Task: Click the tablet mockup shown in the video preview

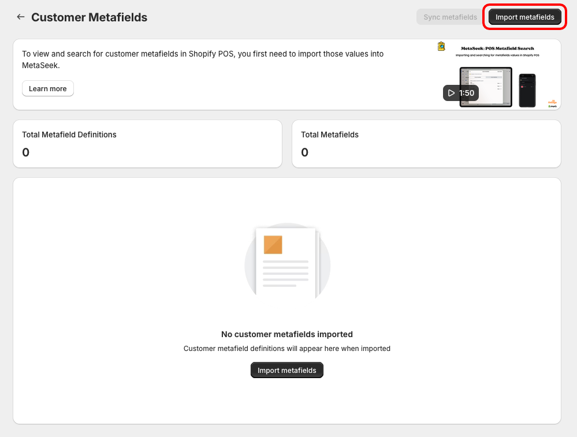Action: click(486, 87)
